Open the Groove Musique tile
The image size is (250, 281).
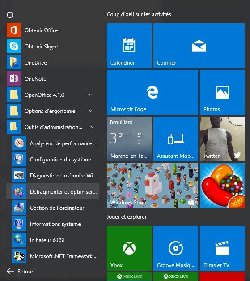[176, 248]
